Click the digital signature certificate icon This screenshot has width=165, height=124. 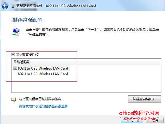[x=14, y=99]
